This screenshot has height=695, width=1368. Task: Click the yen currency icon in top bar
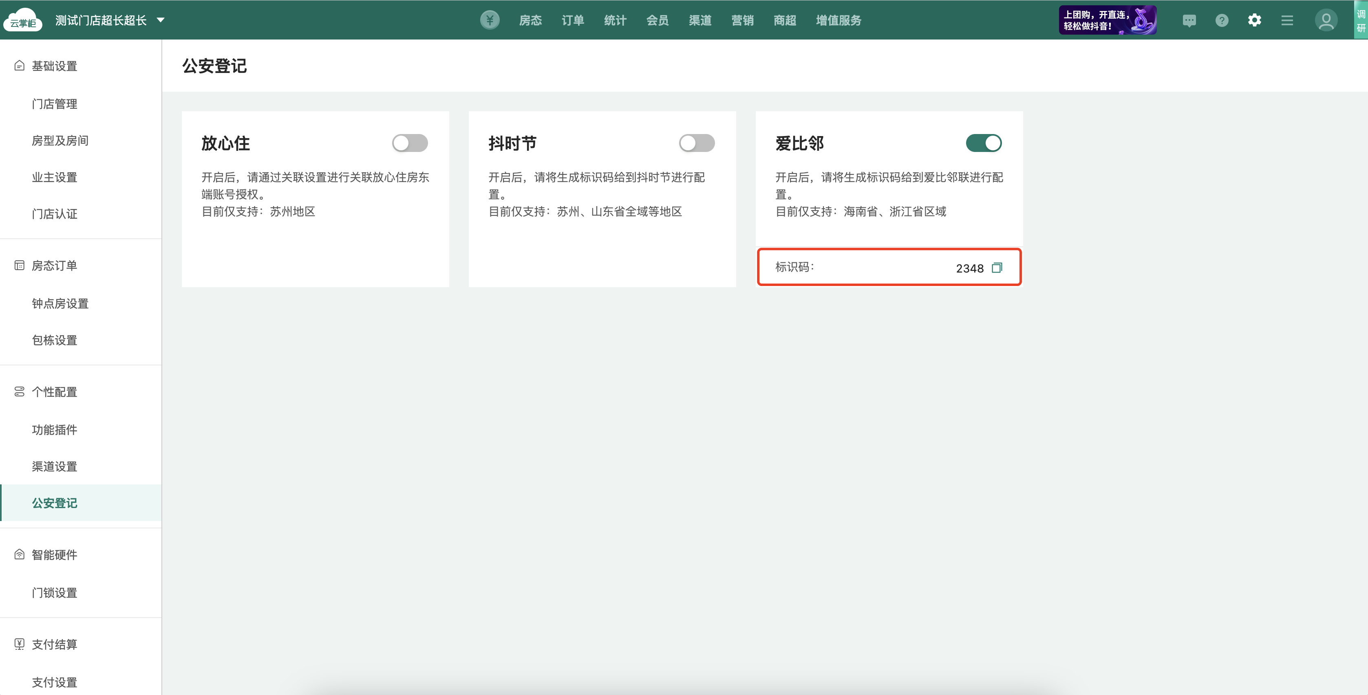490,20
